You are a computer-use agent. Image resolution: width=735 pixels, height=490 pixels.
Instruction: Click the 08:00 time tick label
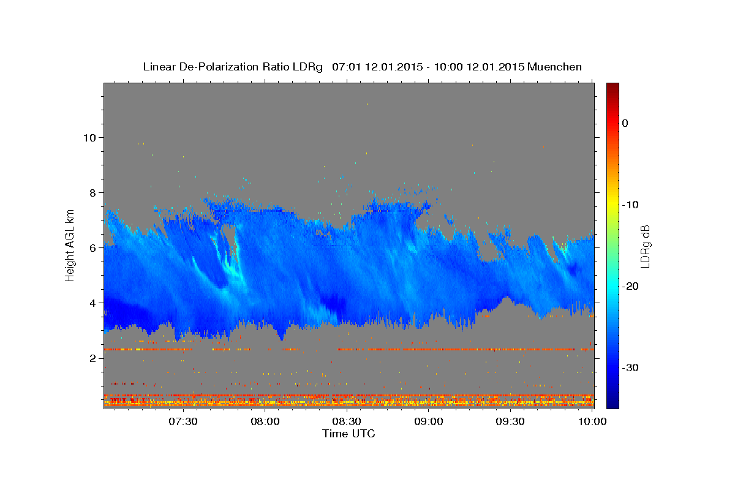[265, 421]
